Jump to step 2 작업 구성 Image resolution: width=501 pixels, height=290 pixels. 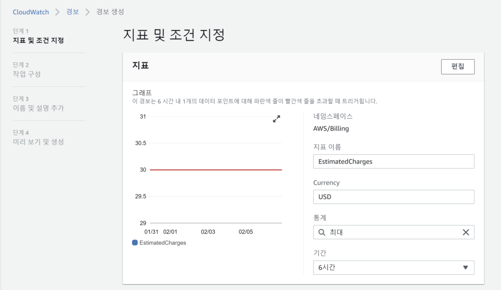coord(27,74)
